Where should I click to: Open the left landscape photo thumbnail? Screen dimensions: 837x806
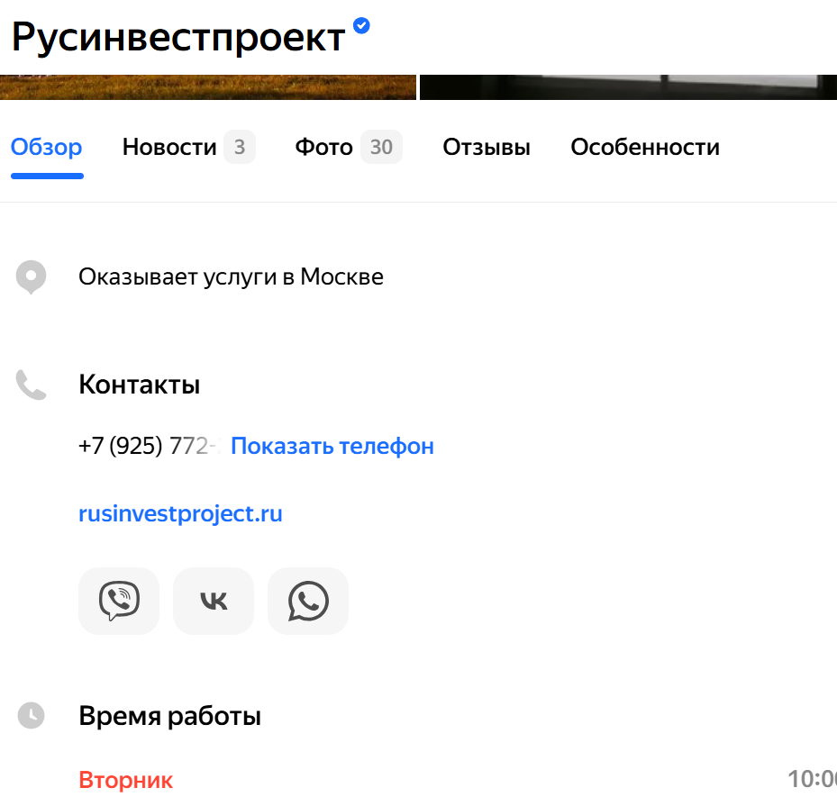pyautogui.click(x=207, y=87)
